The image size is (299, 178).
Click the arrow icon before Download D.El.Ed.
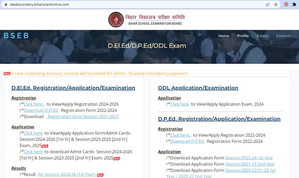pyautogui.click(x=21, y=110)
